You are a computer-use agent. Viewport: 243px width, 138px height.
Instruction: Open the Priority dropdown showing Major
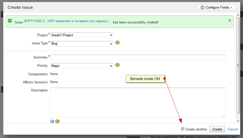81,66
